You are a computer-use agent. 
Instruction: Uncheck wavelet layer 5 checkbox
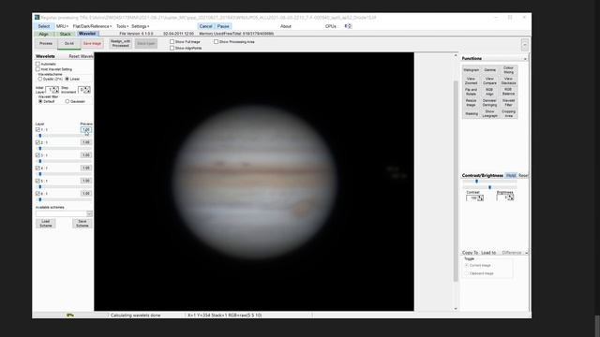37,181
